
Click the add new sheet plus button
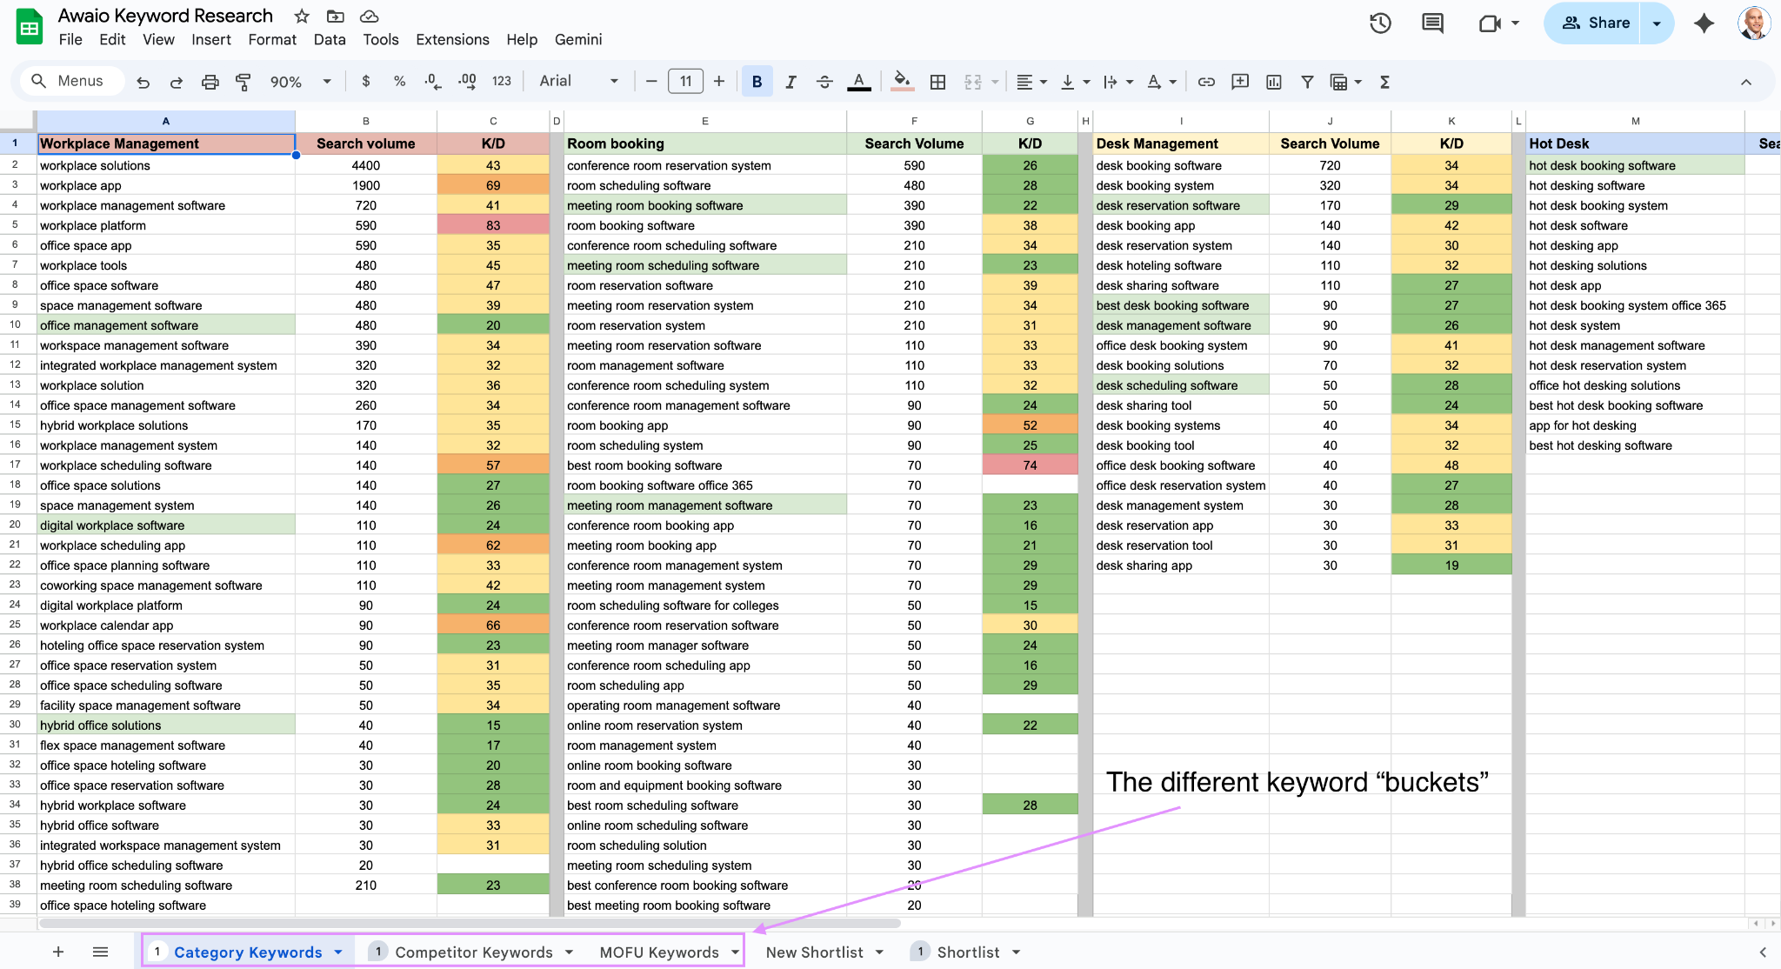(58, 952)
